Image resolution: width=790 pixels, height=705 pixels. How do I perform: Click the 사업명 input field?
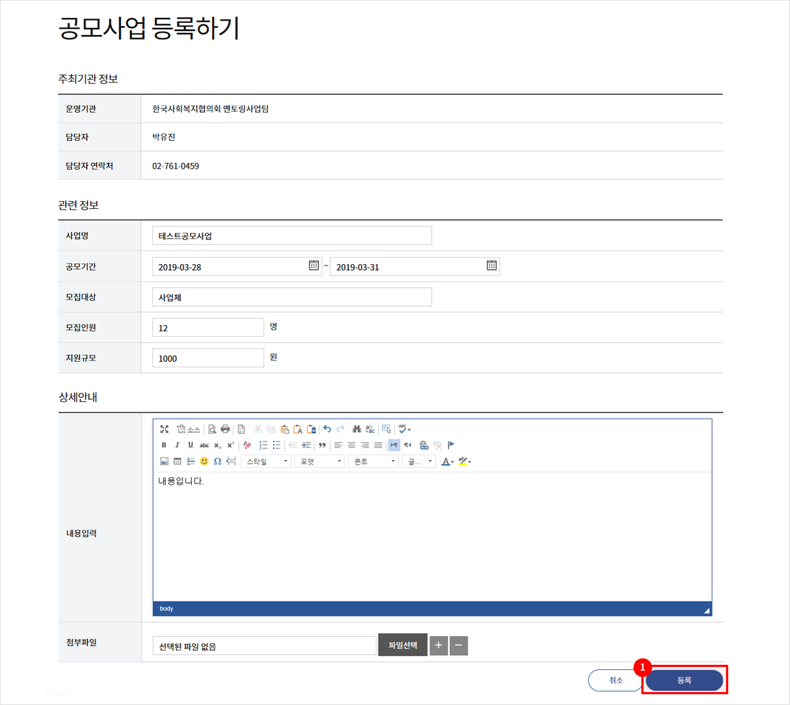(x=292, y=235)
